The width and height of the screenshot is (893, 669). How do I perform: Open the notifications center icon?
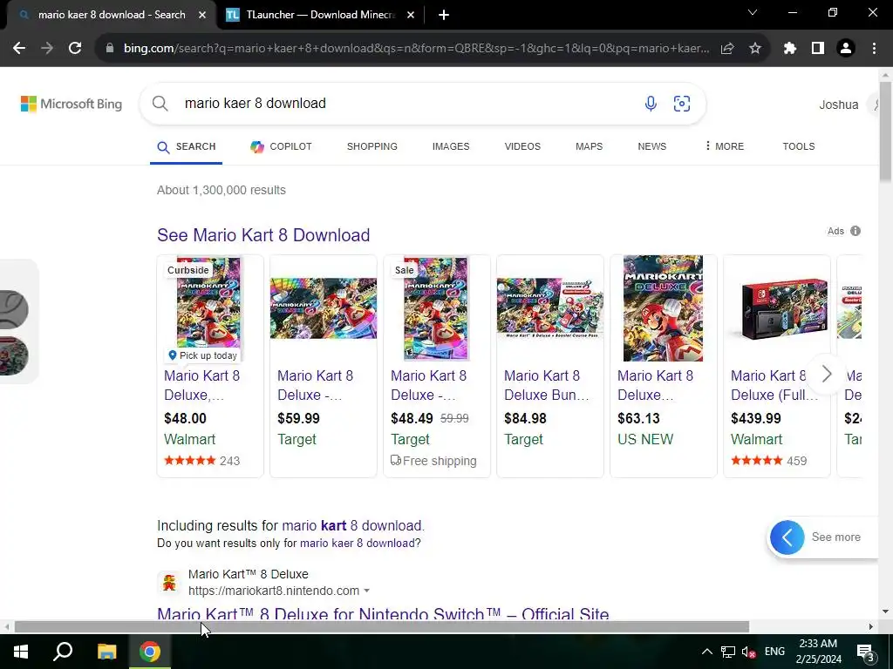(x=866, y=652)
